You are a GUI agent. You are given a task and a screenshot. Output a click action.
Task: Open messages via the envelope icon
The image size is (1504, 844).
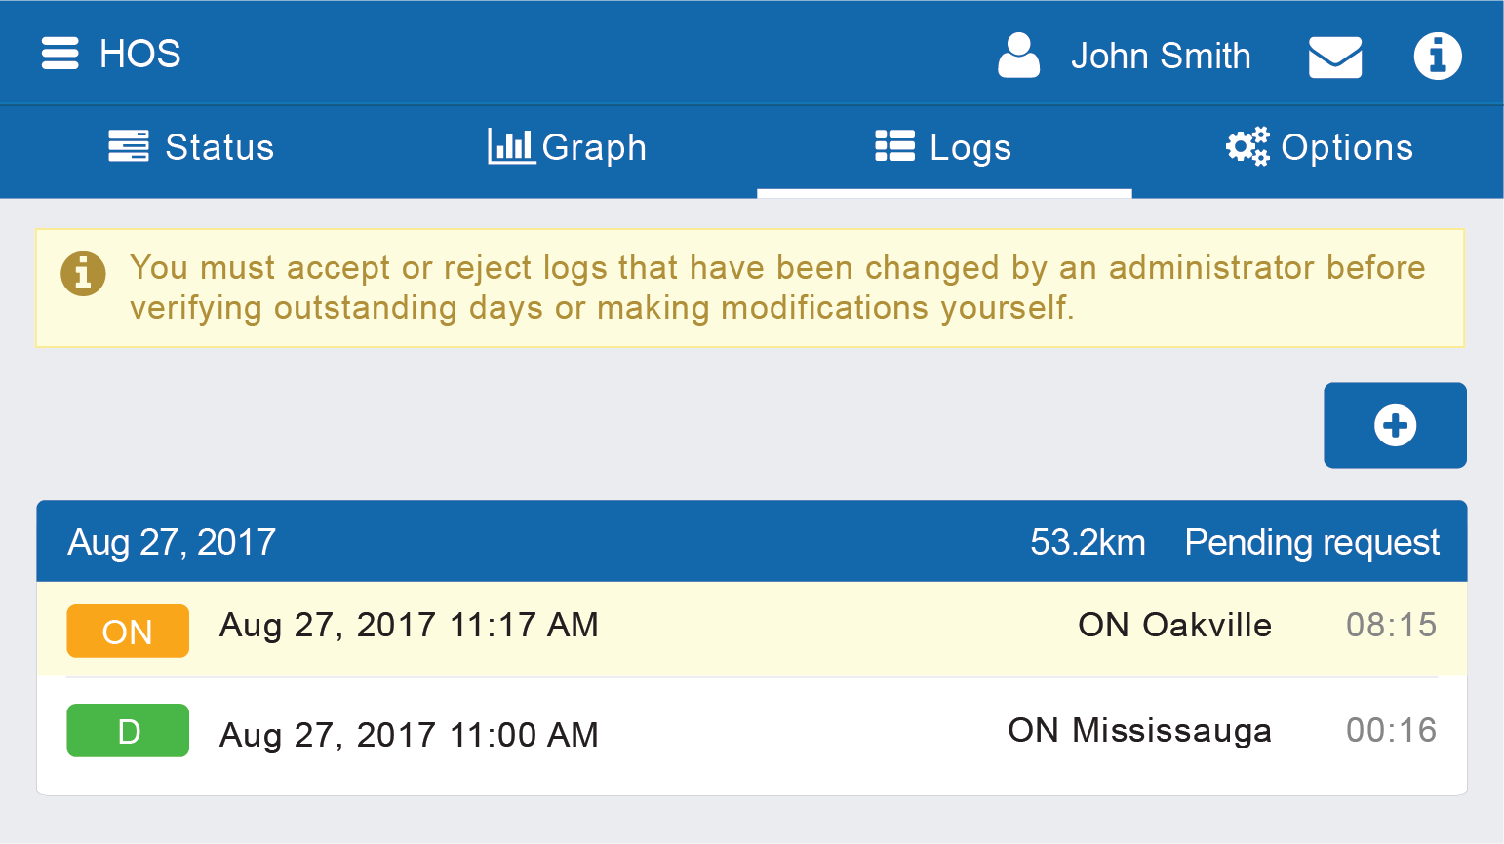pos(1334,57)
